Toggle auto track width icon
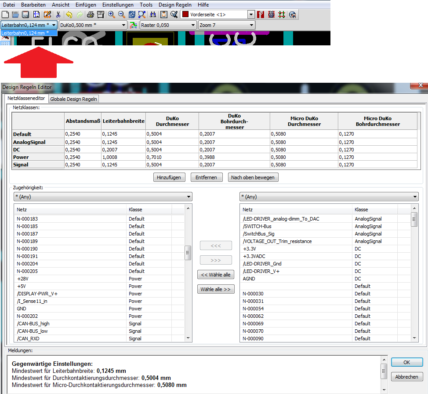Screen dimensions: 428x394 [x=133, y=25]
